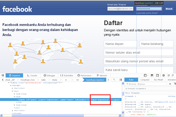Open the Debugger tab

(50, 76)
